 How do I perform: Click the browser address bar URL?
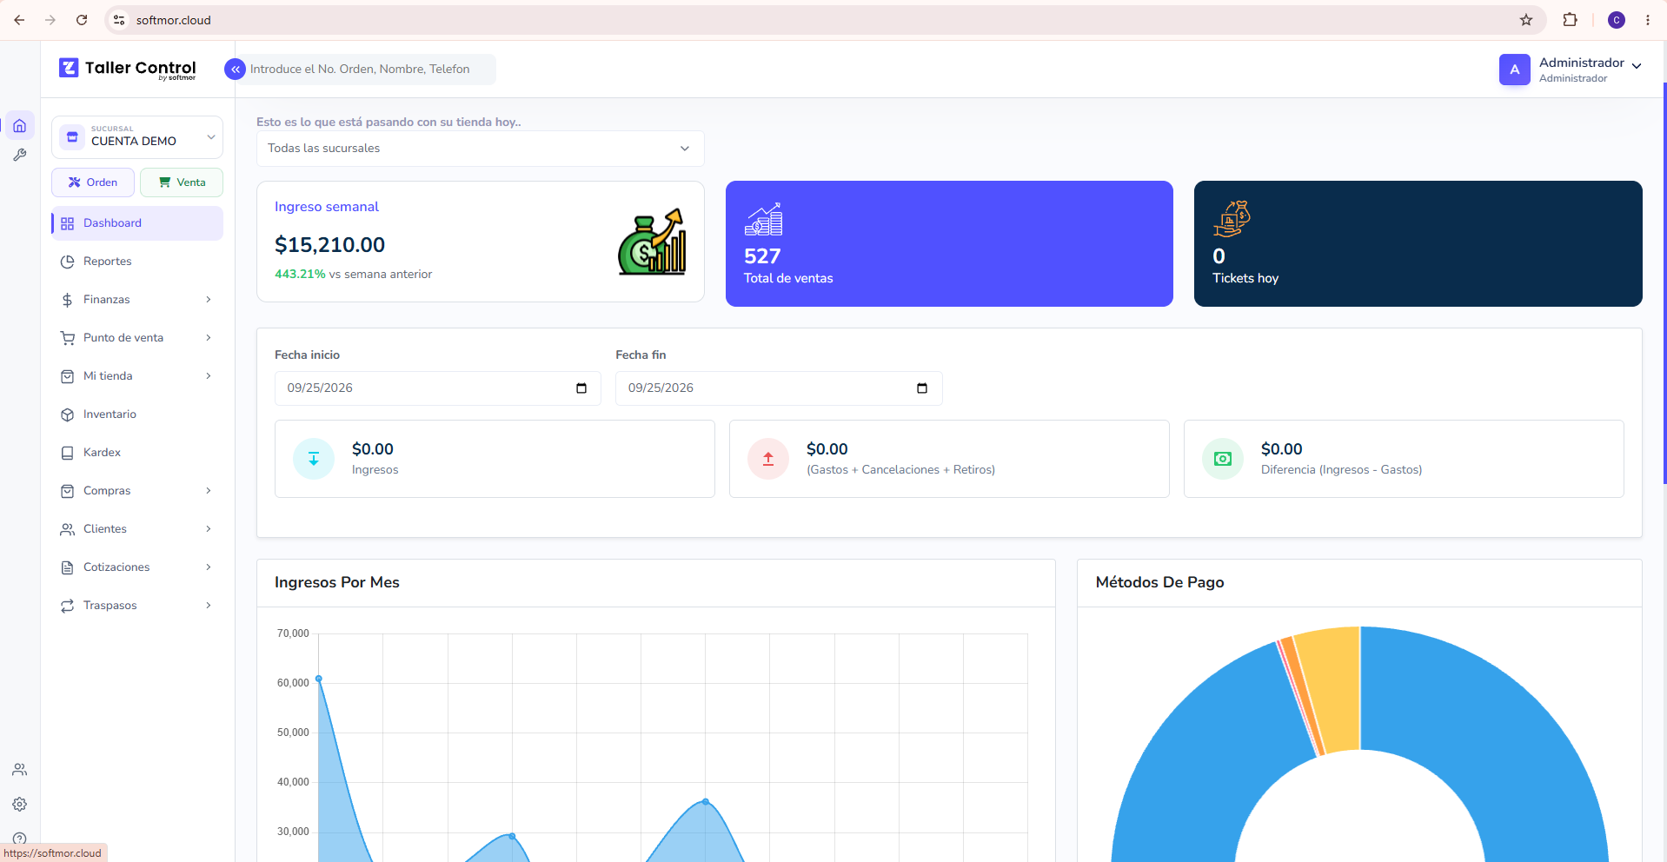pos(174,20)
